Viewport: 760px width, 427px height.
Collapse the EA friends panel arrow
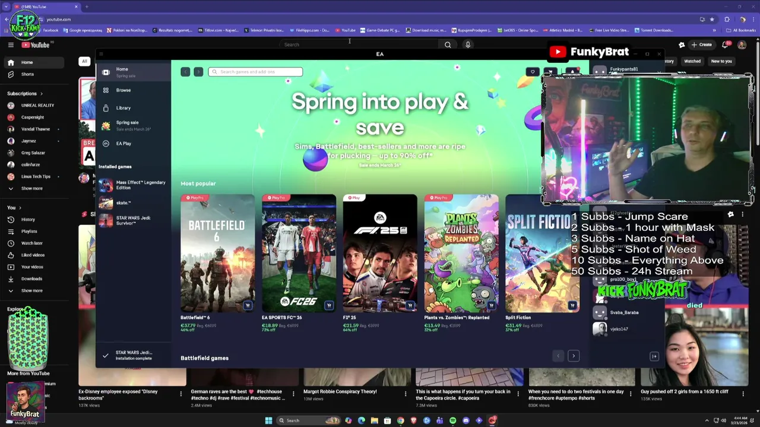654,356
